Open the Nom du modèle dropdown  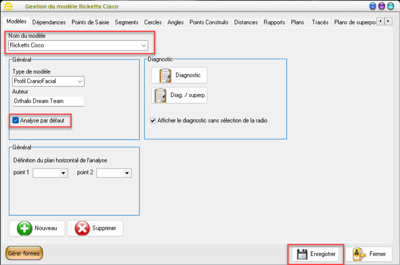click(143, 45)
